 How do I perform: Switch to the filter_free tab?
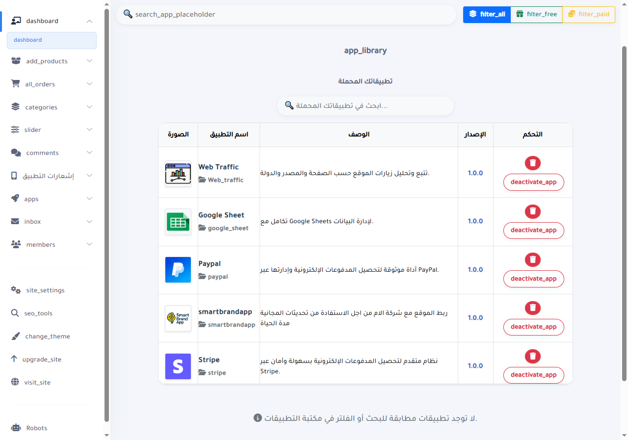pos(536,14)
